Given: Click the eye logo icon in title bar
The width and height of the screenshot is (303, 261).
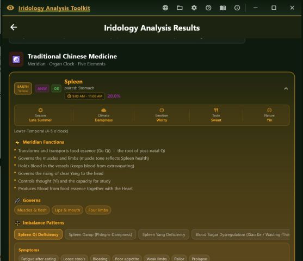Looking at the screenshot, I should pyautogui.click(x=10, y=8).
